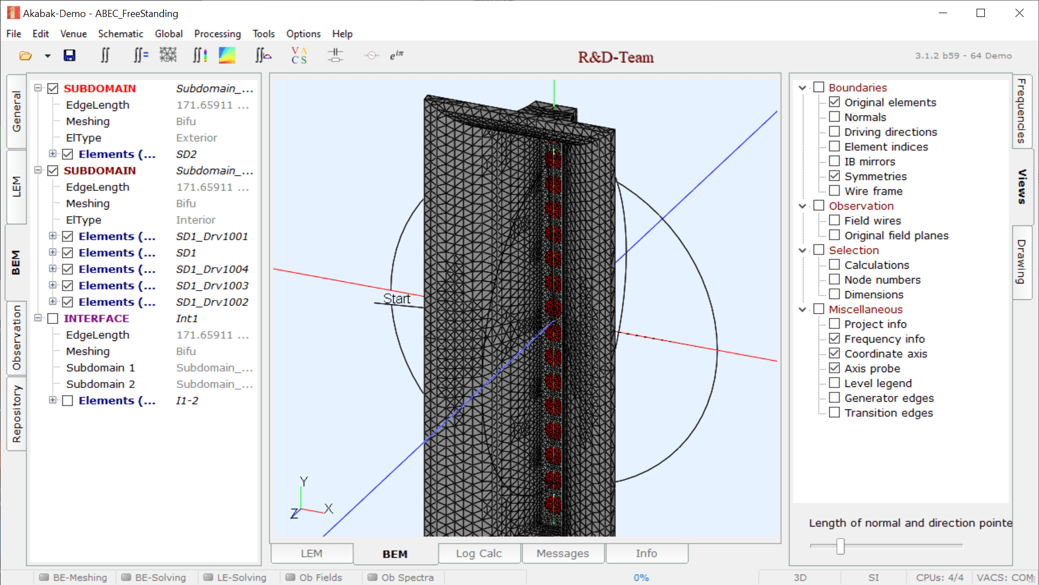
Task: Click the plain double-integral toolbar icon
Action: [105, 55]
